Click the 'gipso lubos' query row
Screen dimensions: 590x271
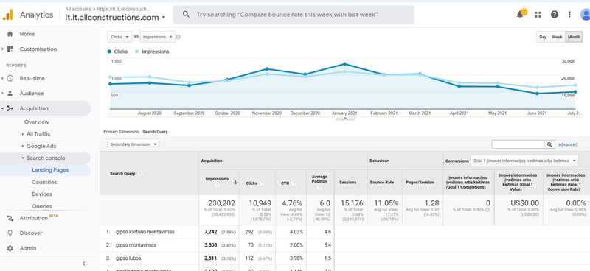[x=128, y=258]
